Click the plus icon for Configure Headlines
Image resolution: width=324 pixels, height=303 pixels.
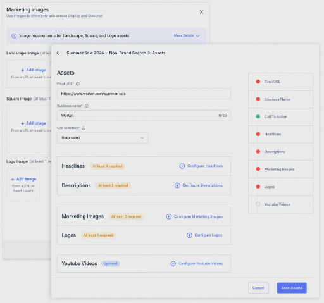(182, 166)
